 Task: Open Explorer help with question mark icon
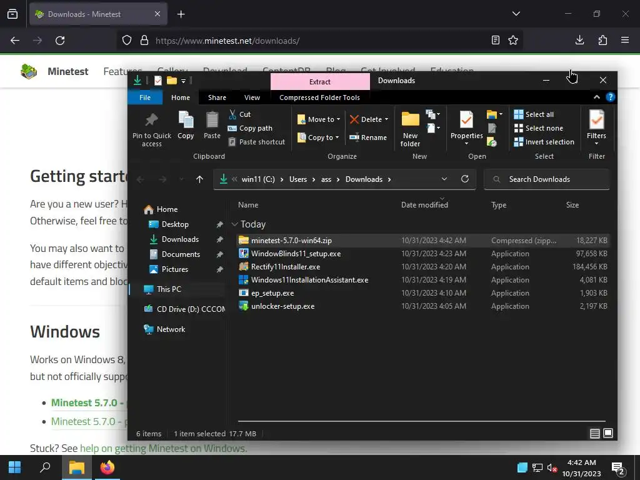[x=610, y=97]
